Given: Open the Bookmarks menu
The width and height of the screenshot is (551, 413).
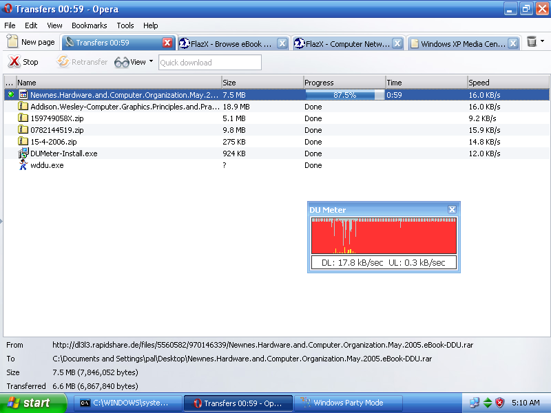Looking at the screenshot, I should (x=90, y=25).
